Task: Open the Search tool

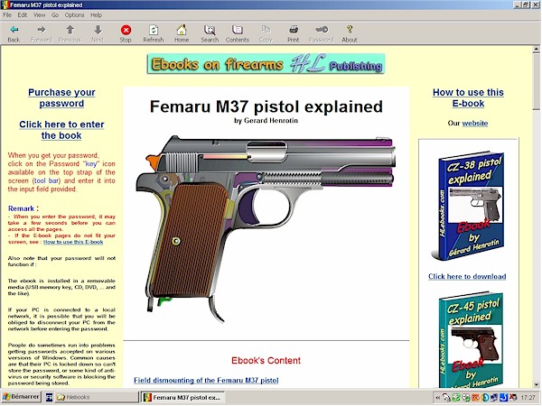Action: [x=210, y=33]
